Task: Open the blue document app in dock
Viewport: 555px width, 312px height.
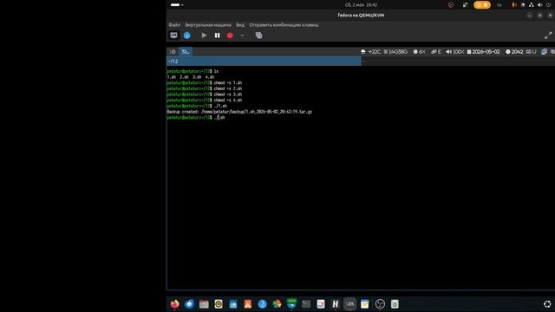Action: [233, 304]
